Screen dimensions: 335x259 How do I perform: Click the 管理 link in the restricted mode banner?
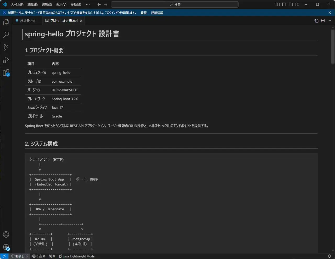143,13
